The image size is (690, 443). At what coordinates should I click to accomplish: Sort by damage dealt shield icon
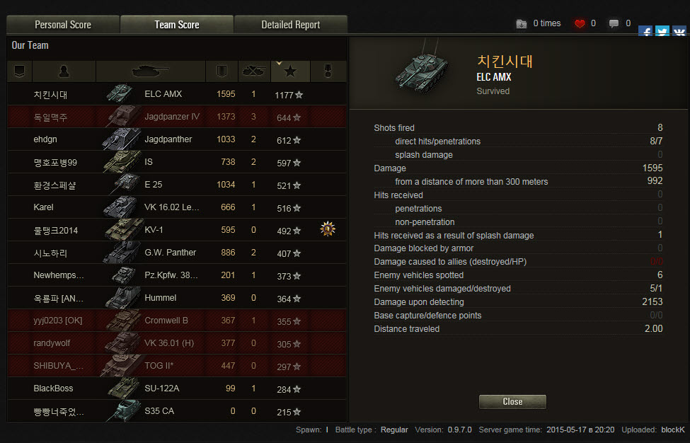pyautogui.click(x=222, y=71)
